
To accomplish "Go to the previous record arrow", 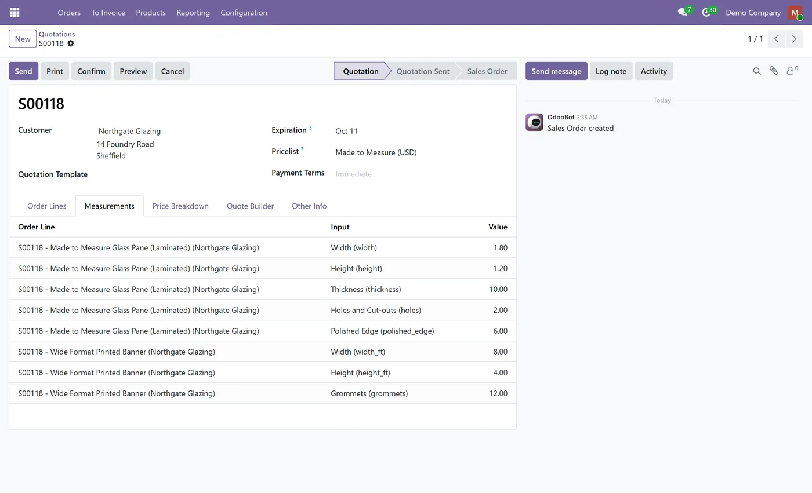I will click(776, 39).
